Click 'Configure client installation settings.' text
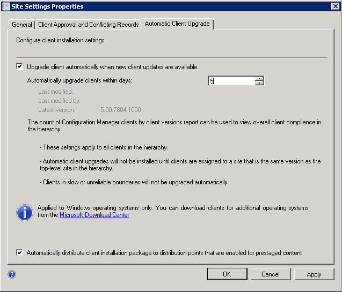The image size is (342, 292). tap(61, 40)
